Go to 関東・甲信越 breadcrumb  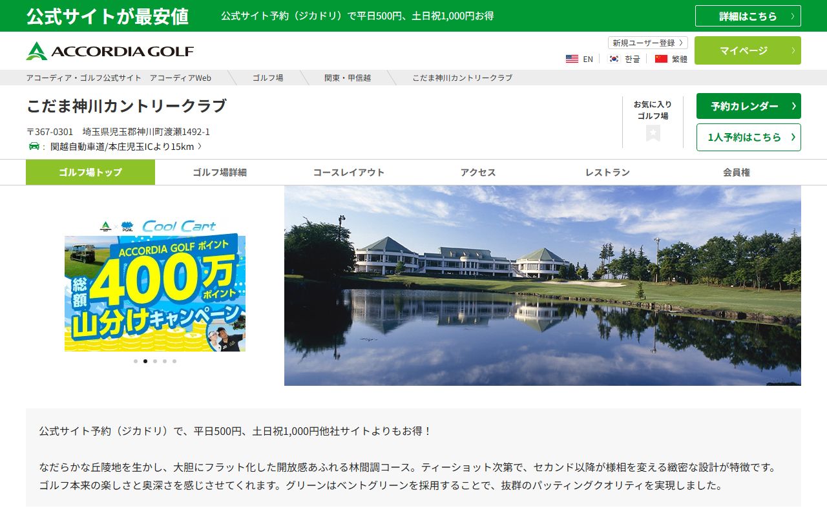[x=348, y=78]
